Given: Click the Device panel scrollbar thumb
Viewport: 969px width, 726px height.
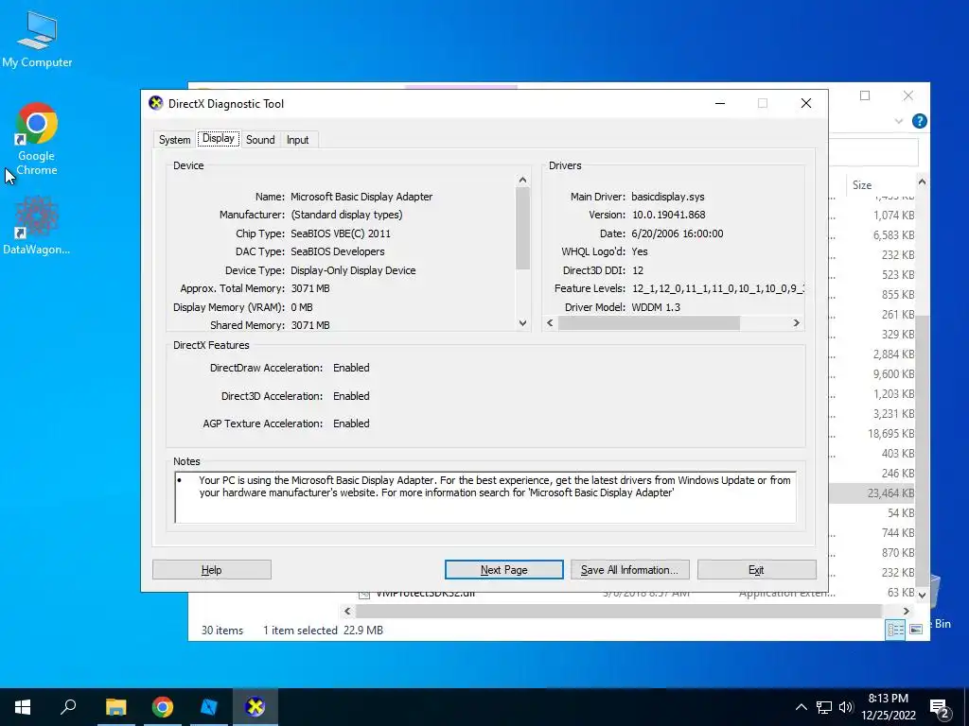Looking at the screenshot, I should [x=522, y=228].
